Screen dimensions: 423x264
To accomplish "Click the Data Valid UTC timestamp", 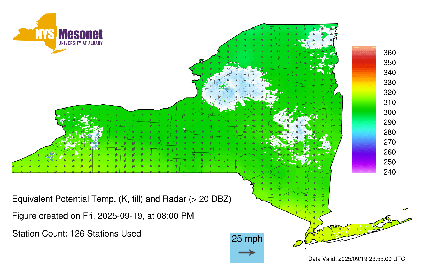I will [357, 259].
